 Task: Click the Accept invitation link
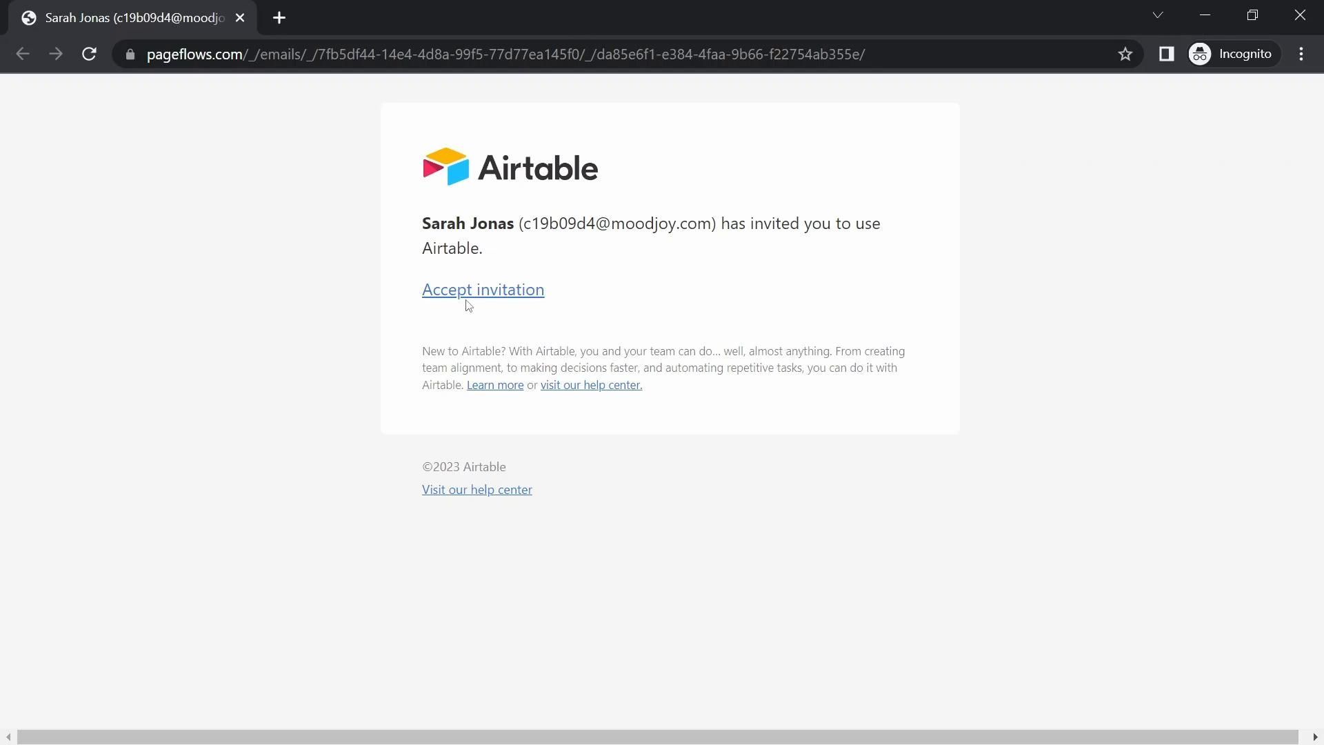[483, 290]
